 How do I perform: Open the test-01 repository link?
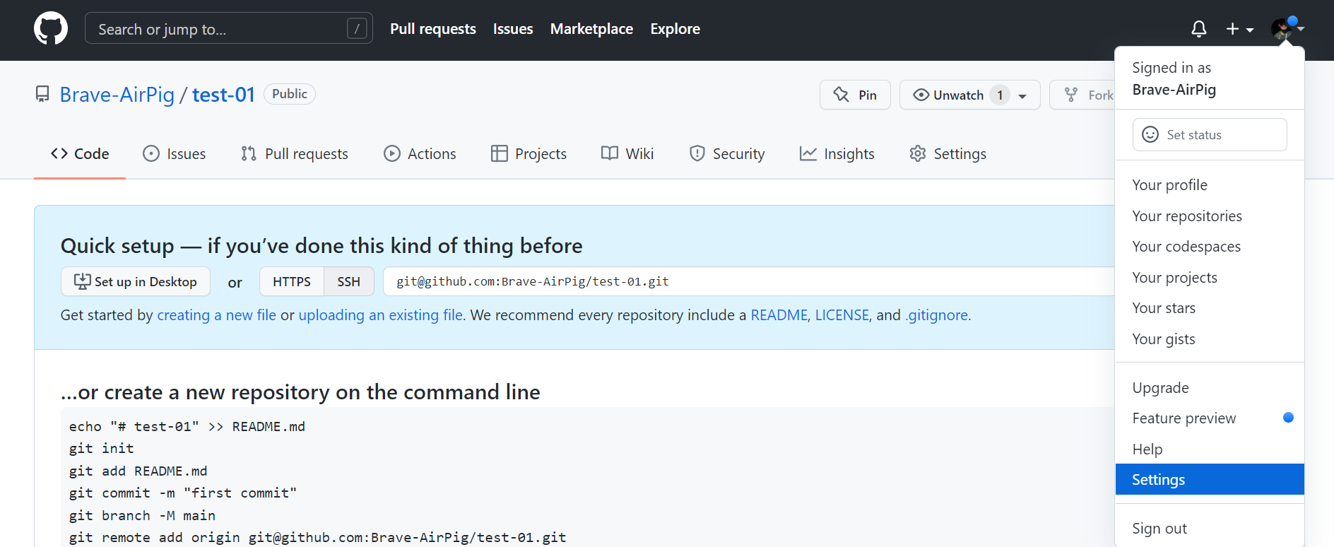[223, 94]
